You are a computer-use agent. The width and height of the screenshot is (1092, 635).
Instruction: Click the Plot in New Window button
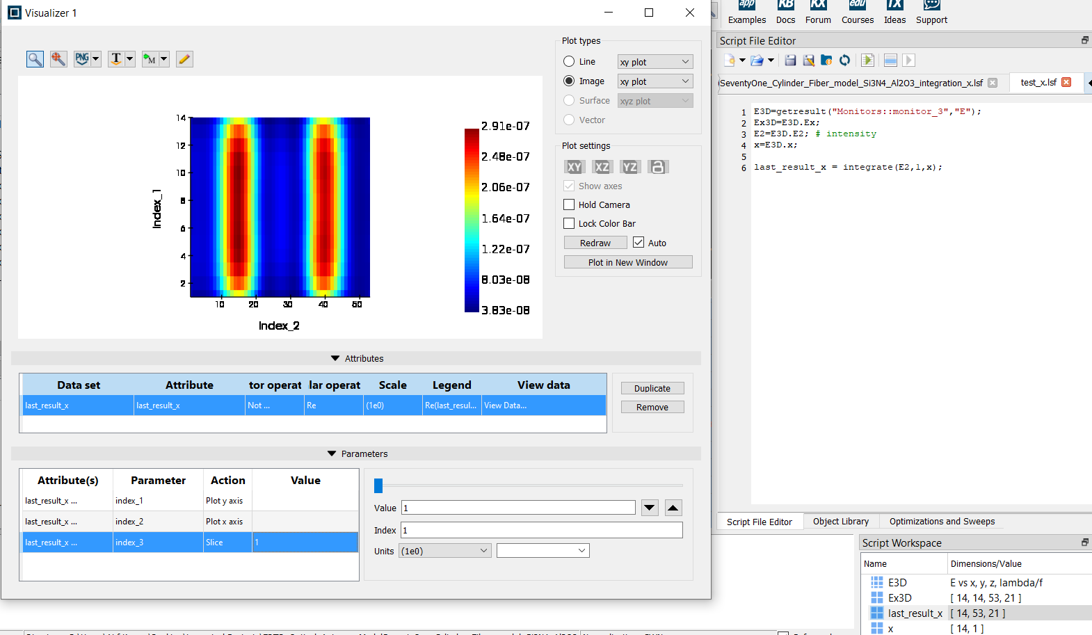coord(628,262)
